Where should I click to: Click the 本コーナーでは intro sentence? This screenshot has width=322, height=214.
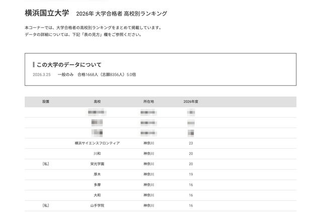[x=94, y=28]
